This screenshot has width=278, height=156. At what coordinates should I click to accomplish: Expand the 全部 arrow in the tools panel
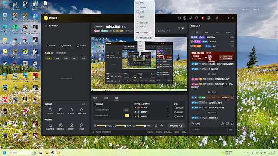(x=84, y=104)
